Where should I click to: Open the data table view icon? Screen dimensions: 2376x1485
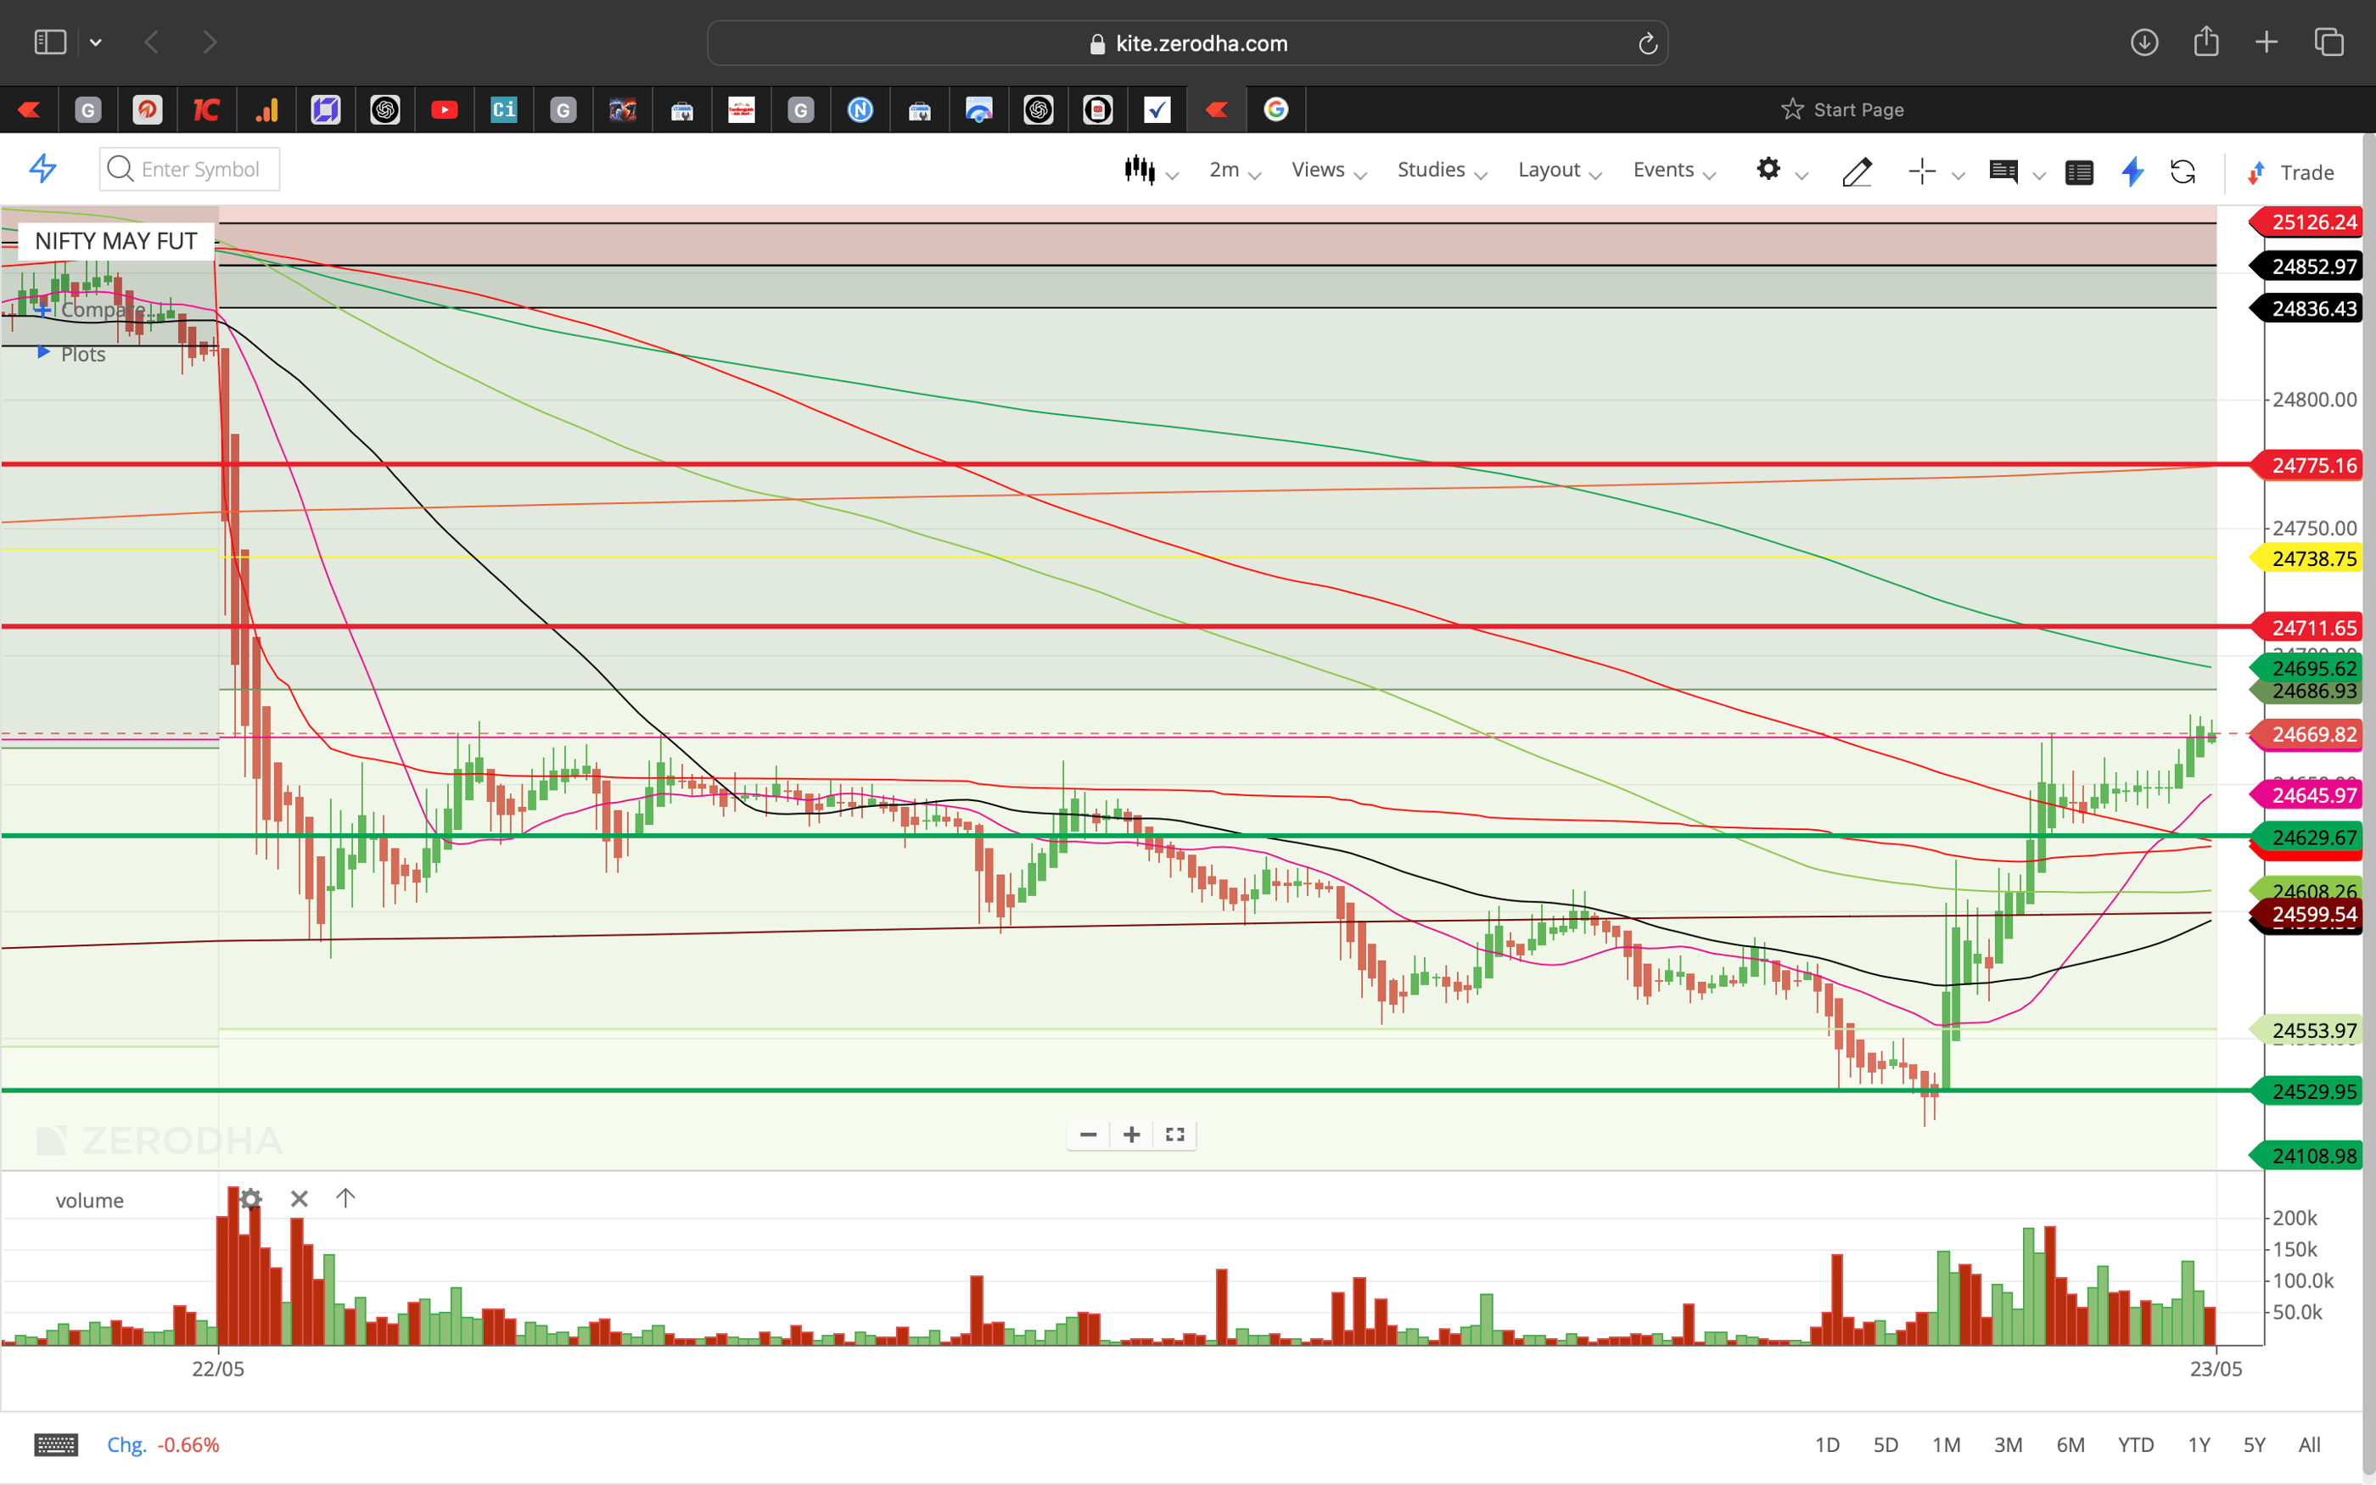2080,172
